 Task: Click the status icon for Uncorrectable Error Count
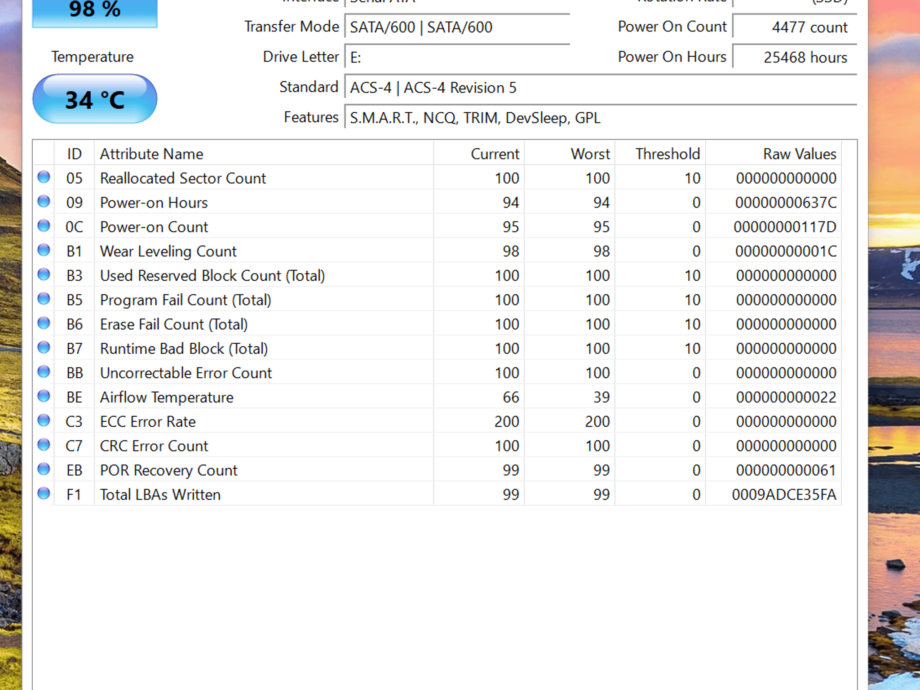click(44, 372)
